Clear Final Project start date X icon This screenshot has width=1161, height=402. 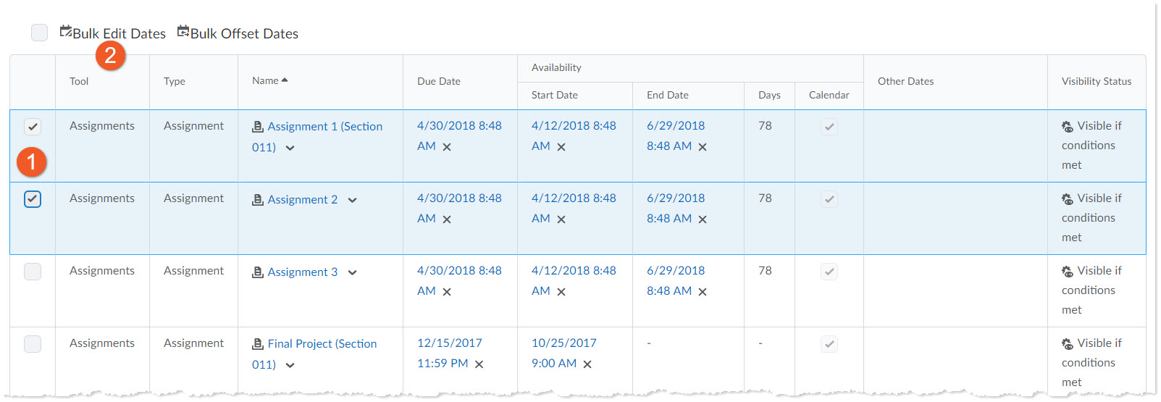click(587, 364)
